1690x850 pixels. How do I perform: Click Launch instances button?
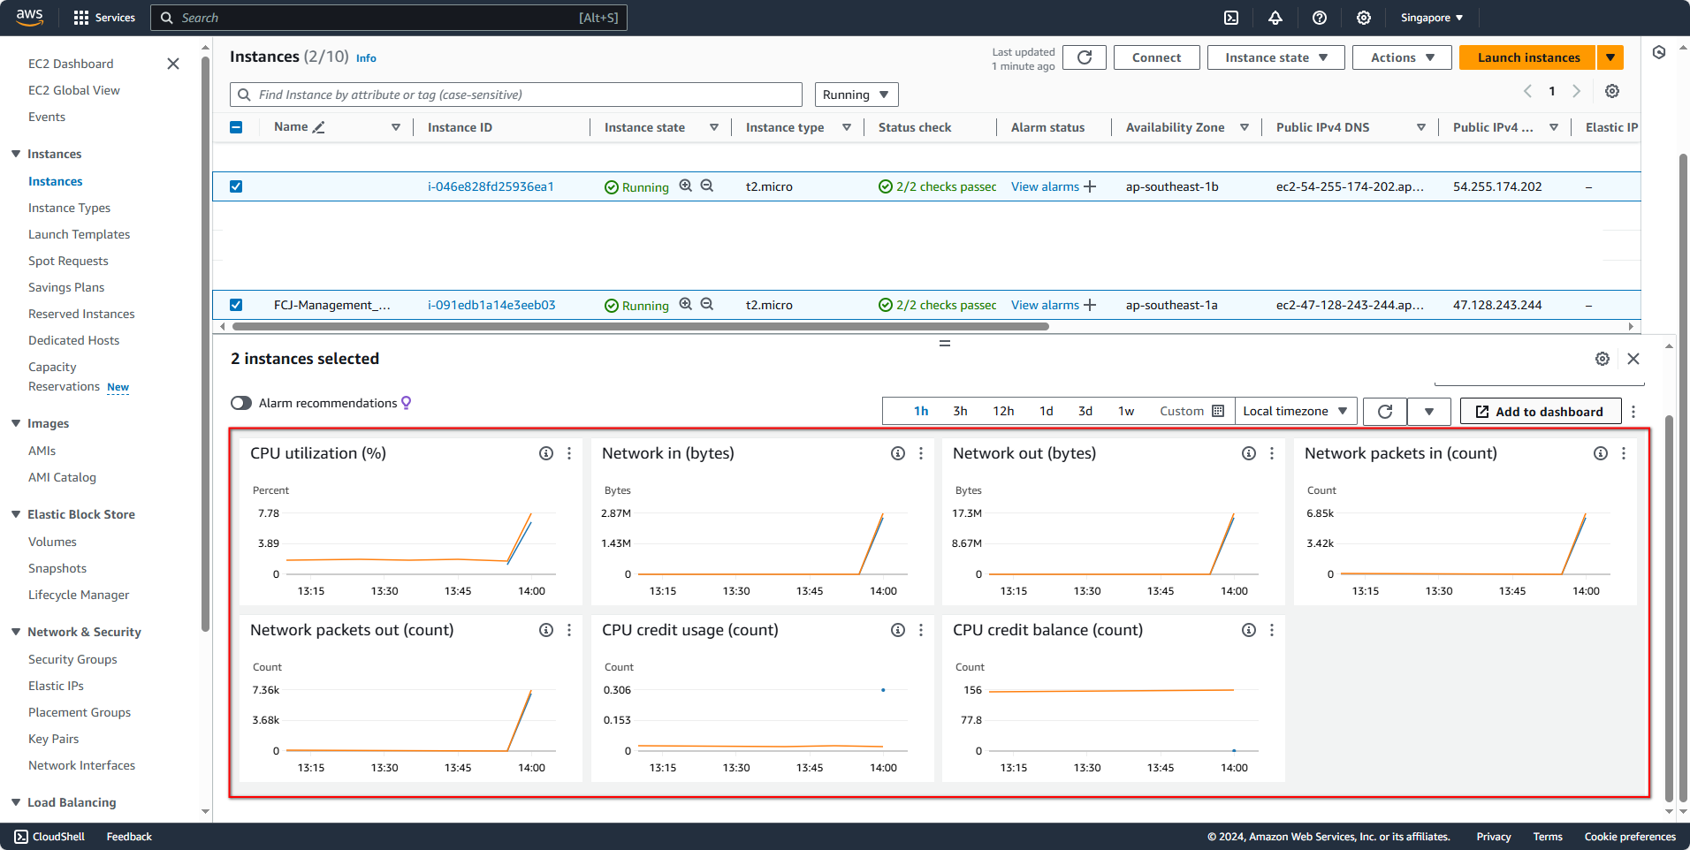1528,57
